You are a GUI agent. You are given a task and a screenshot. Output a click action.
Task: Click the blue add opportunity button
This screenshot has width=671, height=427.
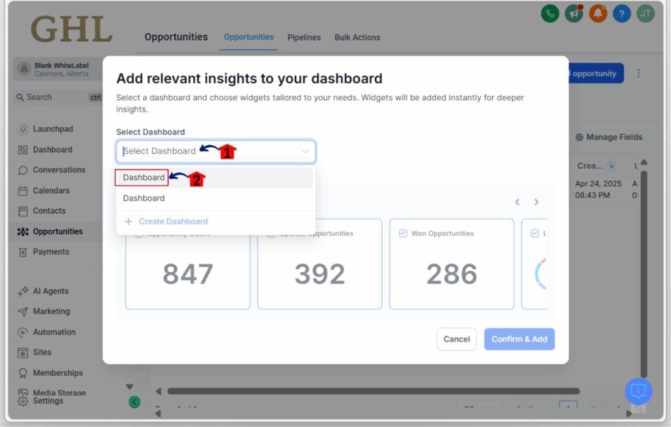click(x=596, y=73)
